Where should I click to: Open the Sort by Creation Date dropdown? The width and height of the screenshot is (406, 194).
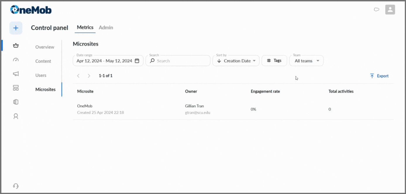236,61
